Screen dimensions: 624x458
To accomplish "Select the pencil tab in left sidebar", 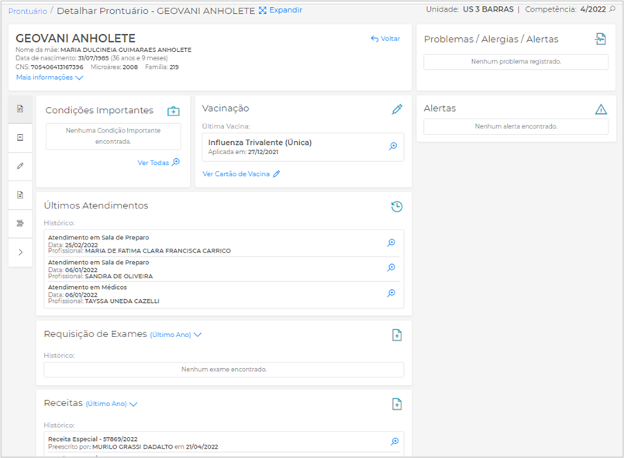I will pyautogui.click(x=20, y=166).
